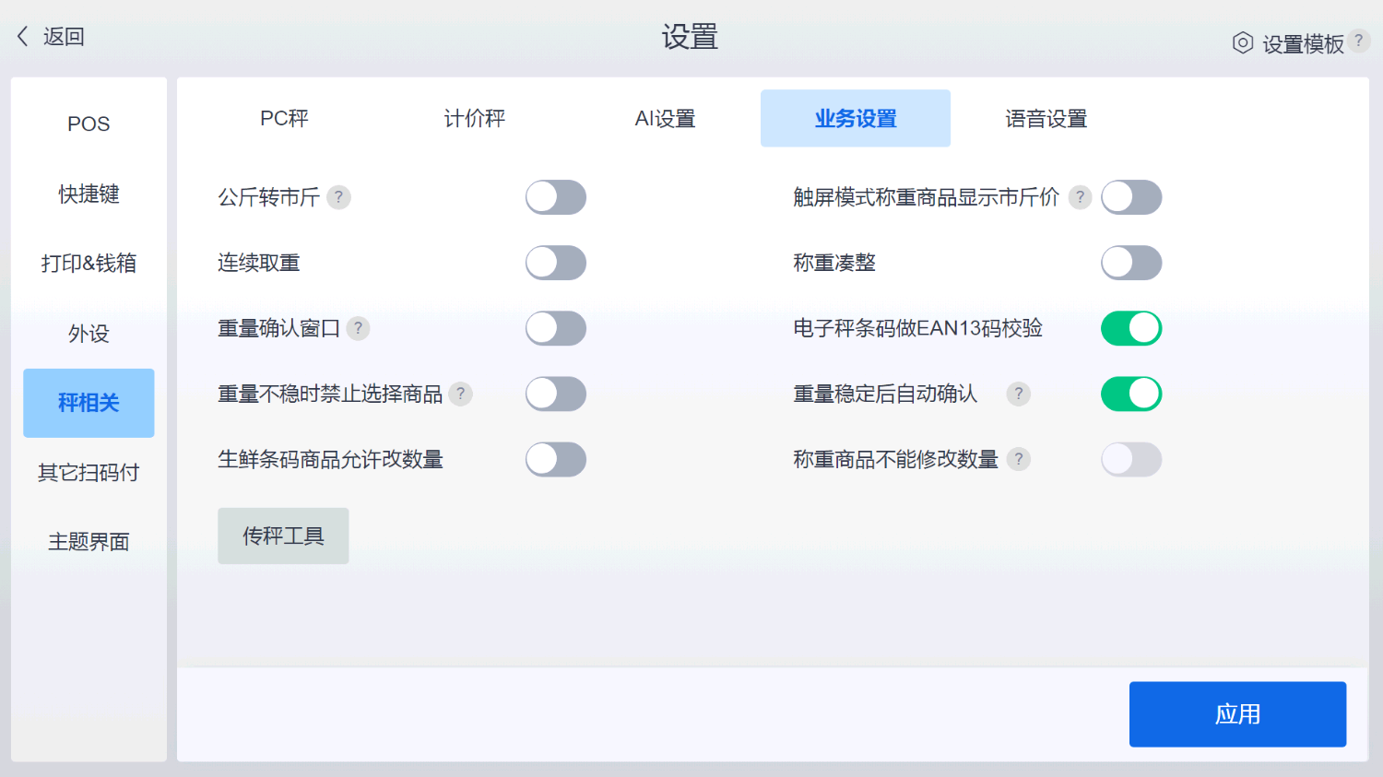Click help icon beside 重量稳定后自动确认
This screenshot has height=777, width=1383.
click(x=1018, y=394)
